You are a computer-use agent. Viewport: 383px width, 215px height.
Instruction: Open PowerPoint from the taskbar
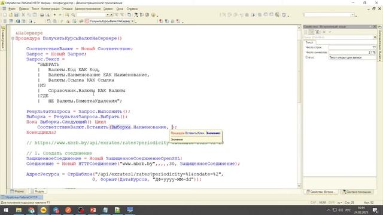(x=93, y=210)
